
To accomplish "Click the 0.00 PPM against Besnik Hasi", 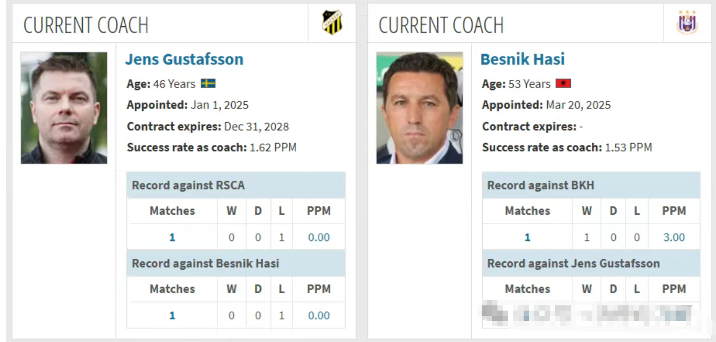I will 319,315.
